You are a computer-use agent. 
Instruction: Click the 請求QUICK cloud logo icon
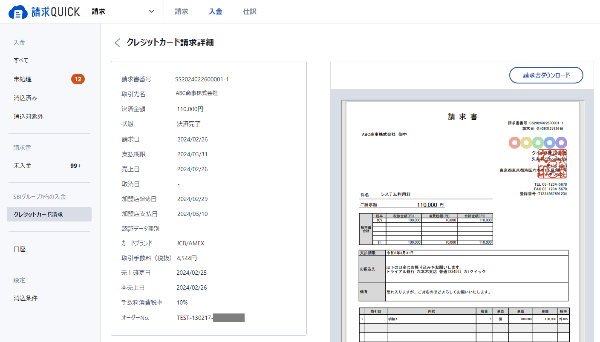[x=18, y=12]
